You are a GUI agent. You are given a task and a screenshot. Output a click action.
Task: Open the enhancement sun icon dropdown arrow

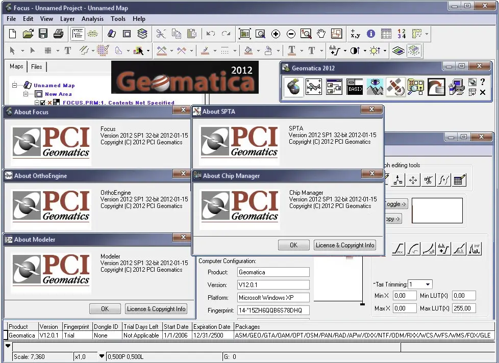385,50
